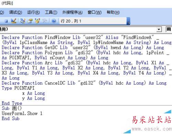Viewport: 172px width, 134px height.
Task: Toggle Design Mode icon
Action: tap(13, 21)
